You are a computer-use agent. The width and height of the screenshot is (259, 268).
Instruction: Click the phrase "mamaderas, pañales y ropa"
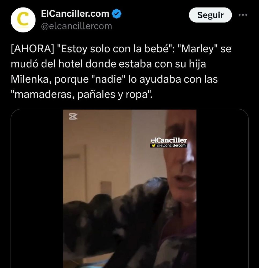[x=82, y=94]
